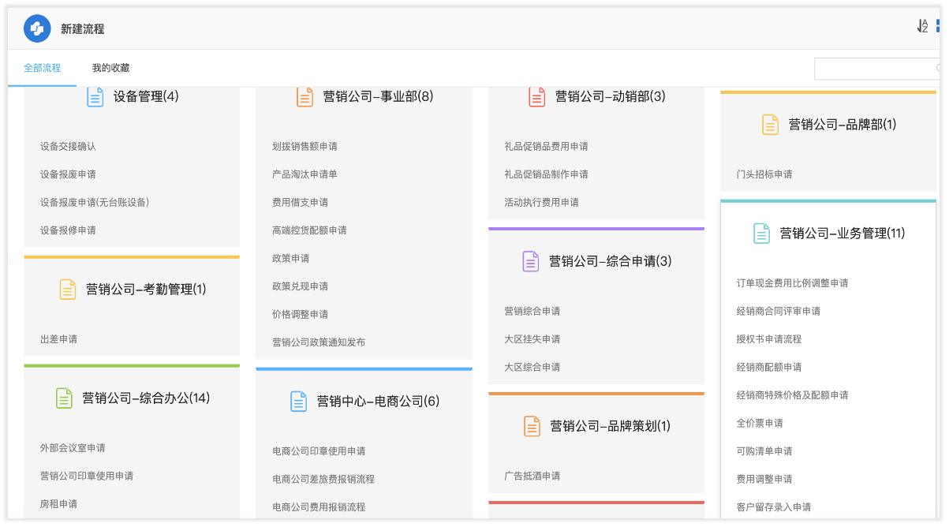This screenshot has width=949, height=527.
Task: Switch to the 全部流程 tab
Action: 43,69
